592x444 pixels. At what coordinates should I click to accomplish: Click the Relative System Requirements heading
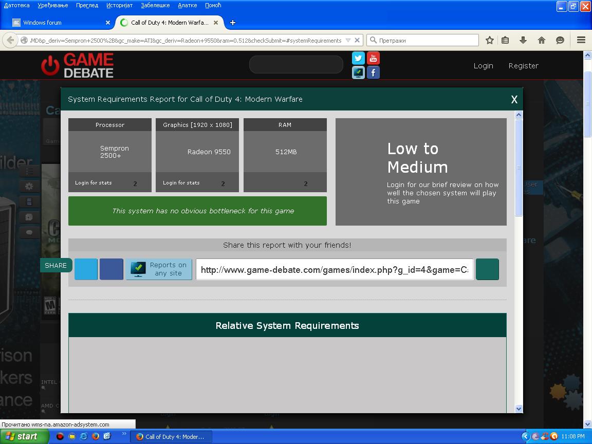(x=287, y=325)
